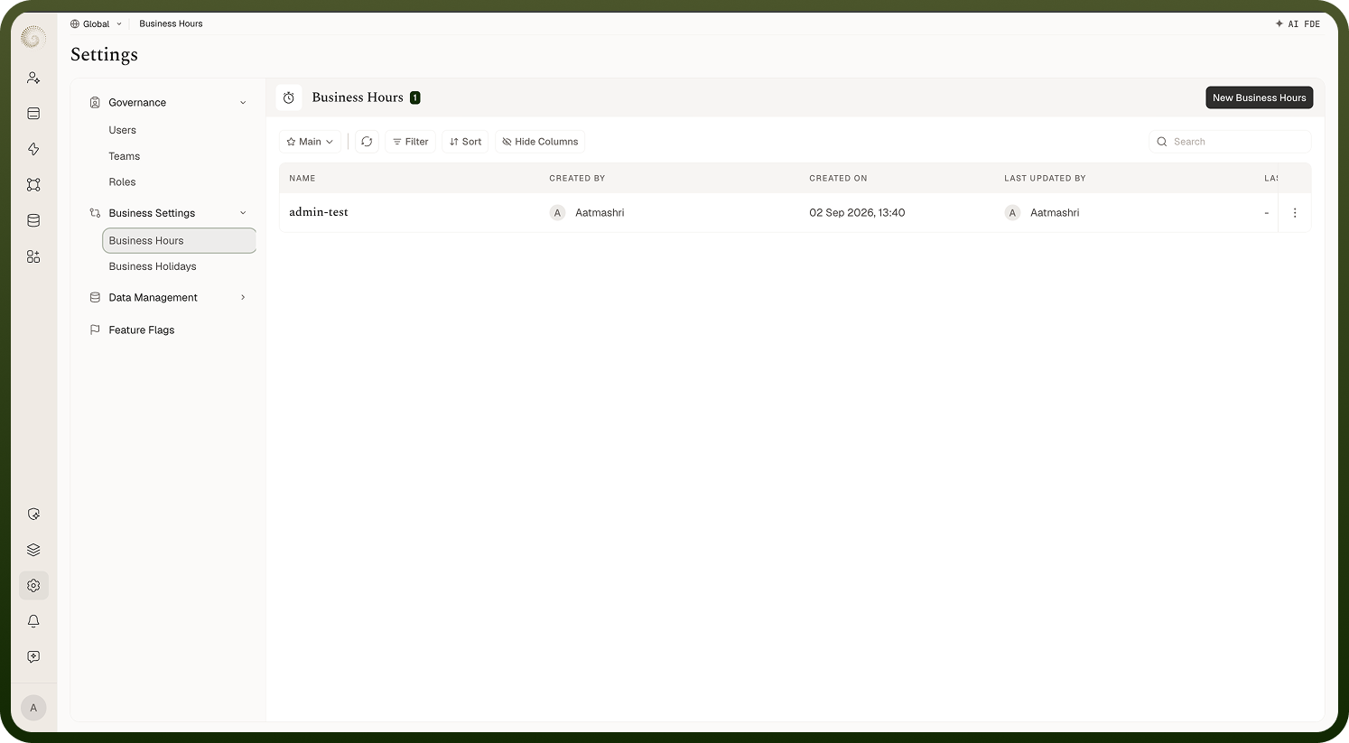Open the Teams settings page

125,156
